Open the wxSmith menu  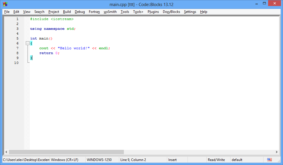tap(110, 12)
